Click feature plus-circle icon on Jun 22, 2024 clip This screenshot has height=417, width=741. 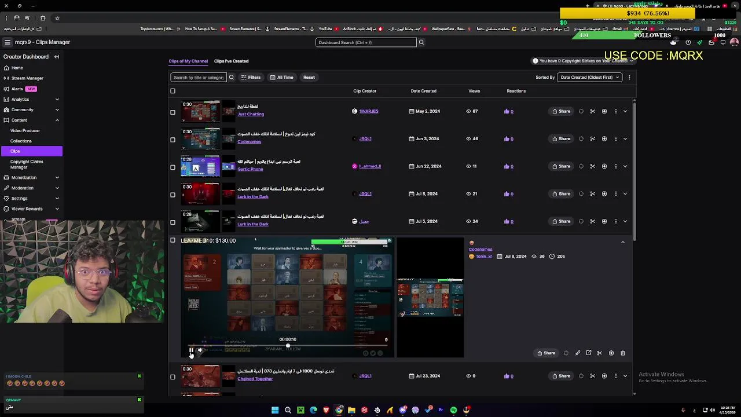604,166
